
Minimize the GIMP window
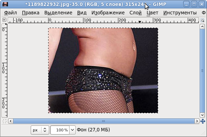pos(186,4)
